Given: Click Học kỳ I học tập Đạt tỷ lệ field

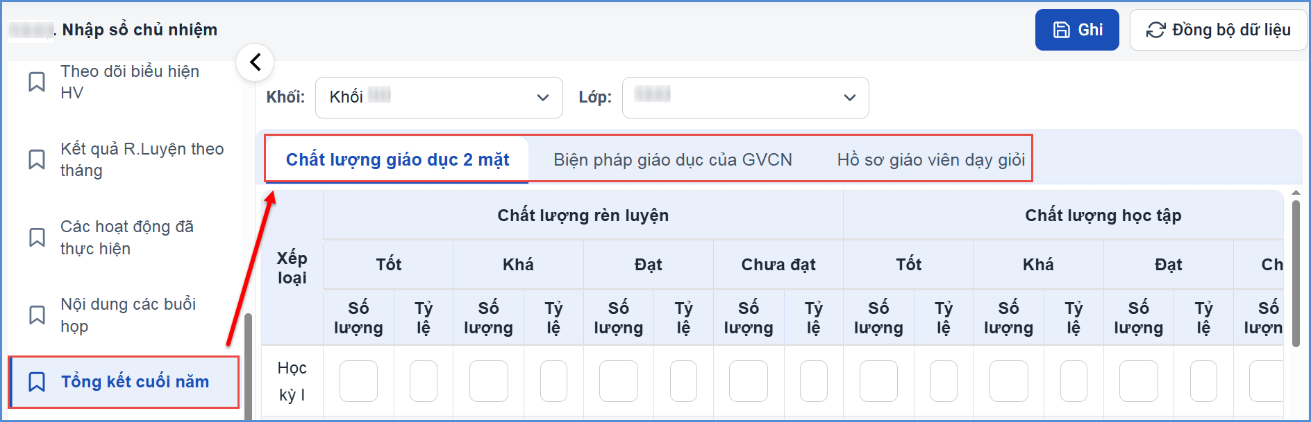Looking at the screenshot, I should (1203, 381).
